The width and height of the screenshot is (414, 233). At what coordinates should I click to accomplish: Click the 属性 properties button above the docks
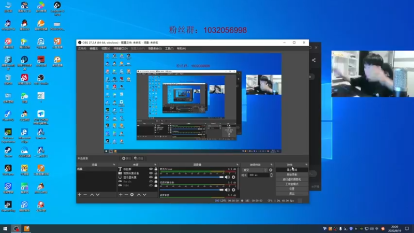tap(126, 158)
